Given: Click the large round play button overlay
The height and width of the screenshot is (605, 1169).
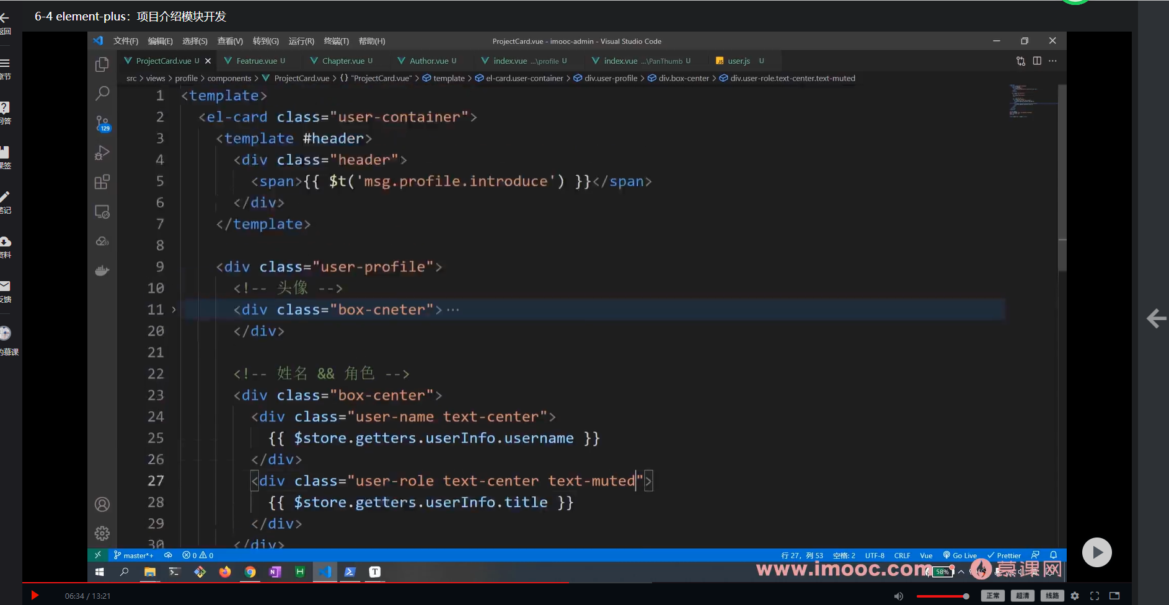Looking at the screenshot, I should tap(1096, 552).
